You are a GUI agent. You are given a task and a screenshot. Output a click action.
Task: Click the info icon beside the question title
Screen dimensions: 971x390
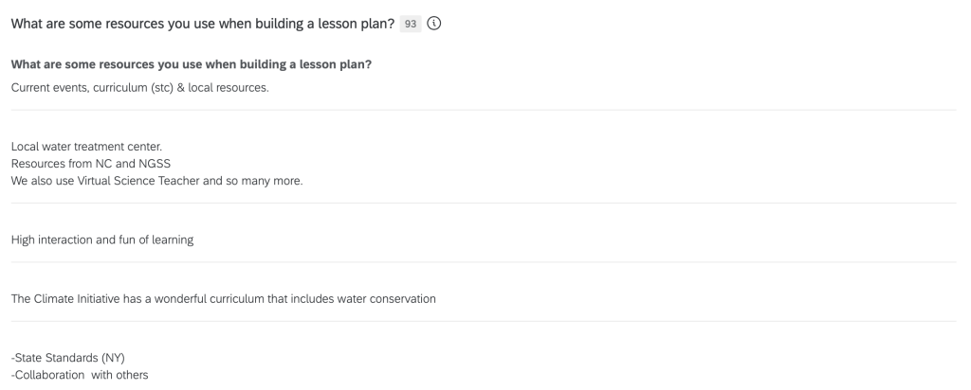click(x=435, y=24)
